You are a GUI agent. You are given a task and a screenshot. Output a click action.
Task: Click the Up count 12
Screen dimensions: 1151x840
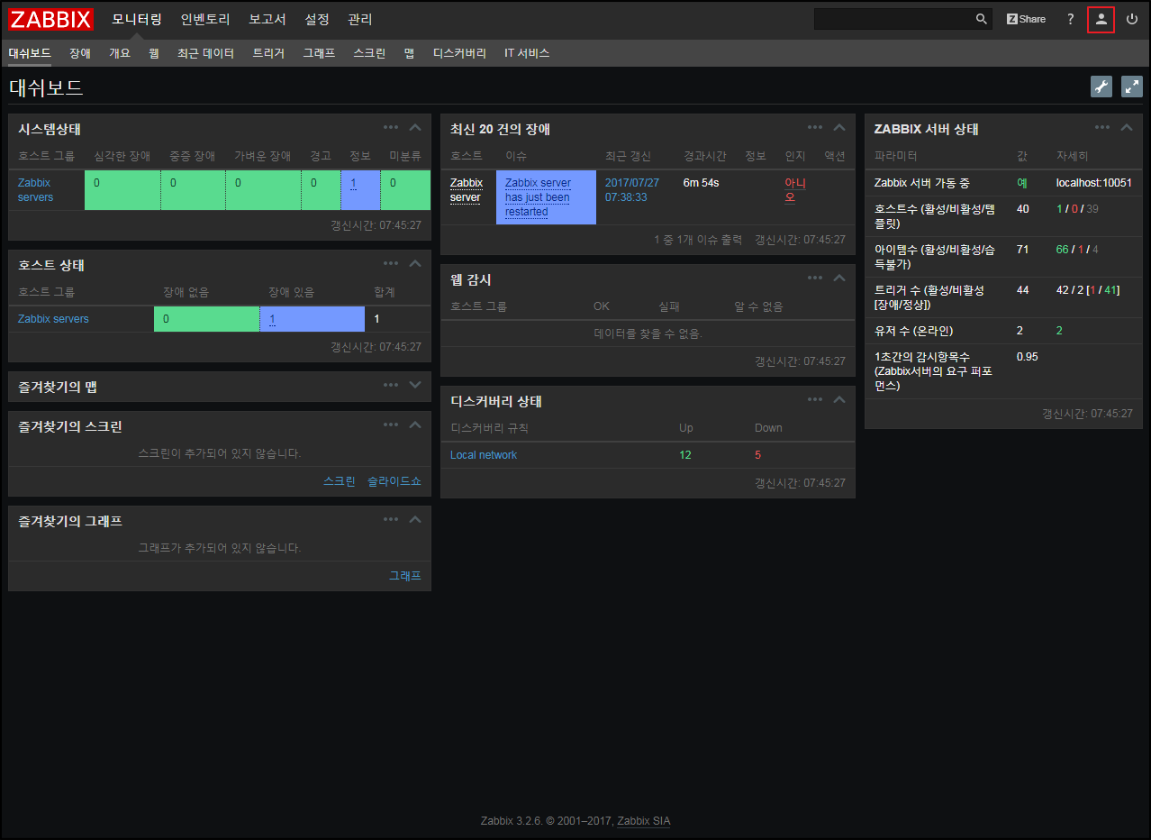685,455
